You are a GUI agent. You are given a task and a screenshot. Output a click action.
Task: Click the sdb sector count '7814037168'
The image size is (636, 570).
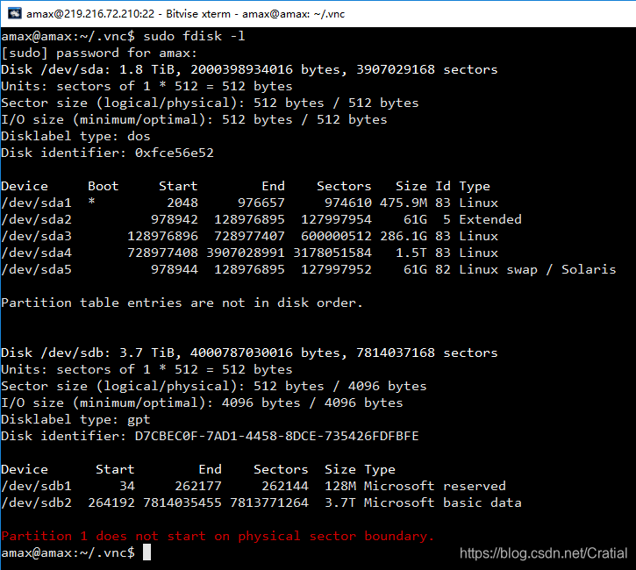[395, 353]
